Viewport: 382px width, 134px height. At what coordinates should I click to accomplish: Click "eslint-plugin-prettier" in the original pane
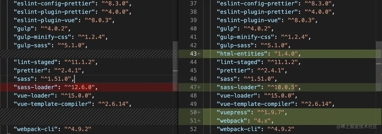[54, 12]
